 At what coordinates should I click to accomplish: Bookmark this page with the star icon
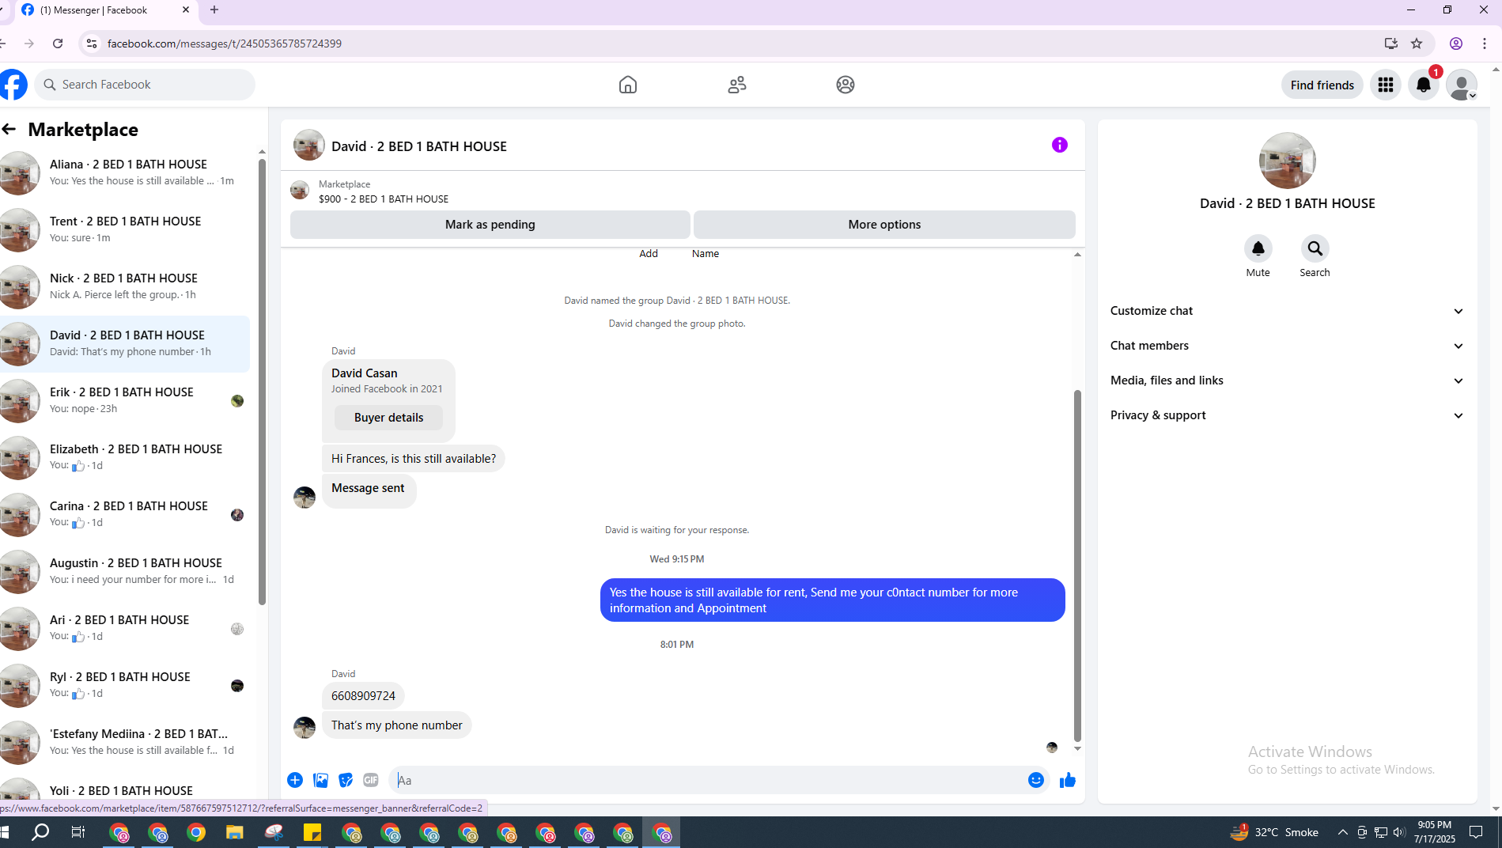coord(1417,44)
